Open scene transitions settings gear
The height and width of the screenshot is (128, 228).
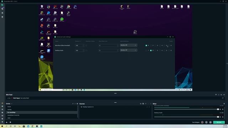[x=77, y=103]
